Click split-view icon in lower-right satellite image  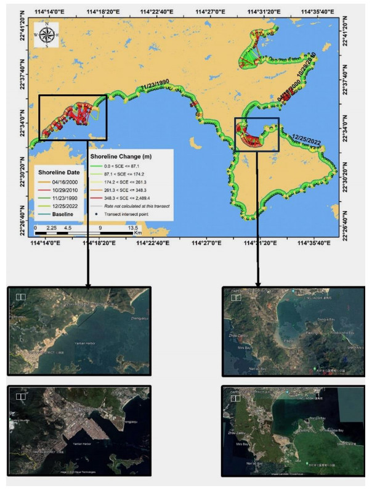(235, 398)
